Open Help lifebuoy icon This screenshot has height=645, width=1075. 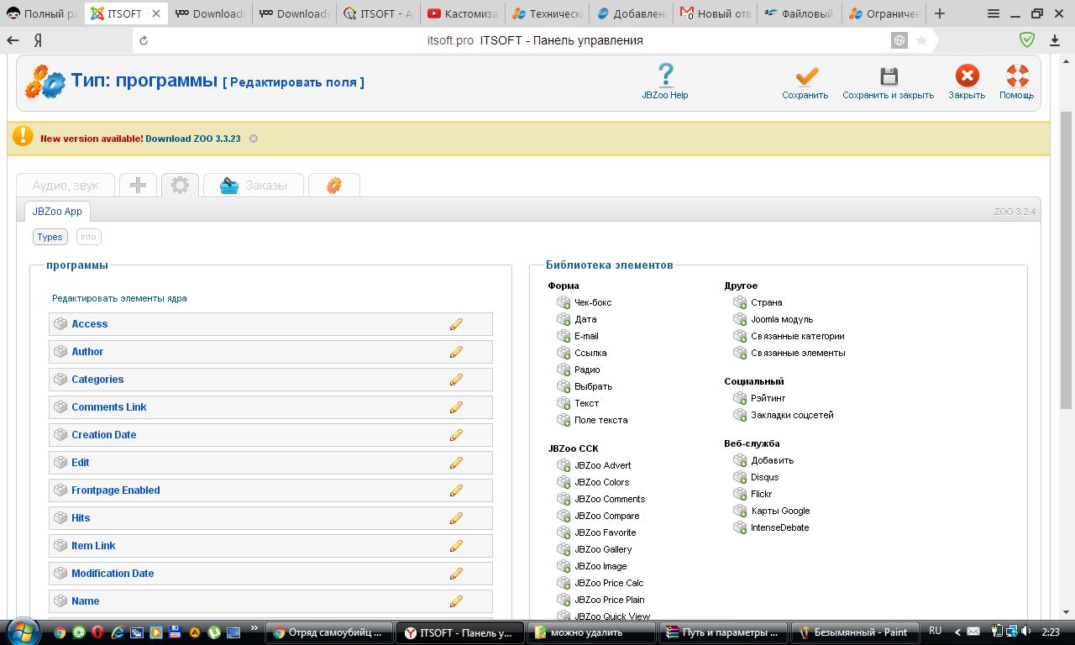pos(1016,77)
